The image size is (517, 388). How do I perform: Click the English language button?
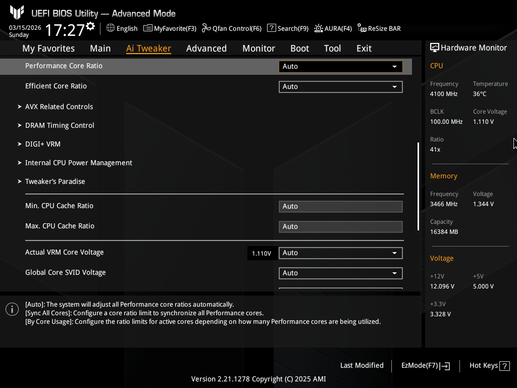(x=122, y=28)
